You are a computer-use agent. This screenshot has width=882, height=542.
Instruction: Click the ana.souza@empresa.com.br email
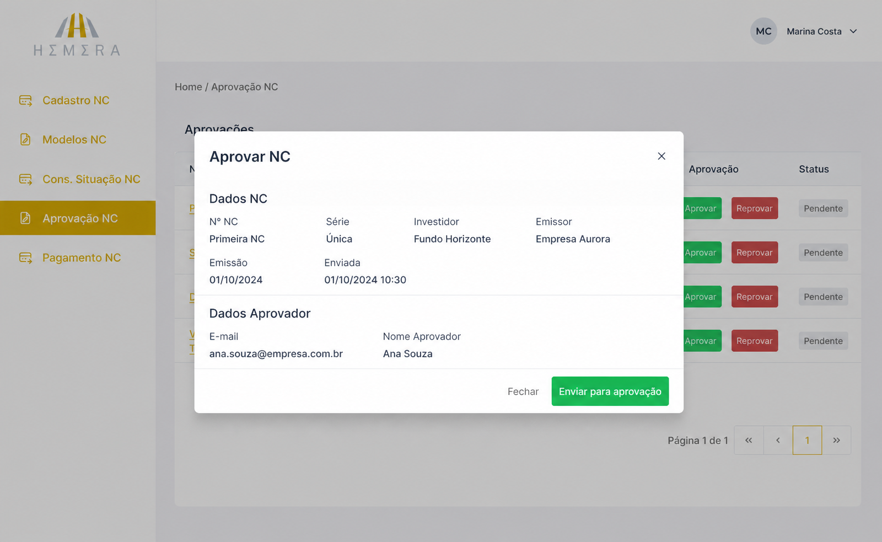coord(276,353)
